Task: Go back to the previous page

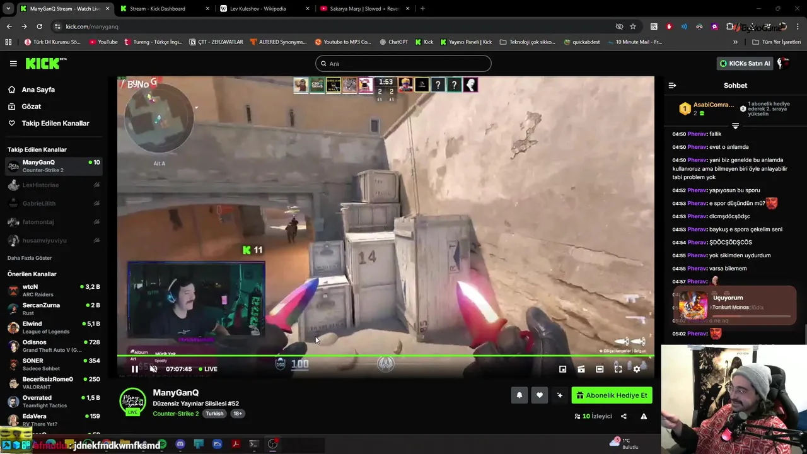Action: click(9, 26)
